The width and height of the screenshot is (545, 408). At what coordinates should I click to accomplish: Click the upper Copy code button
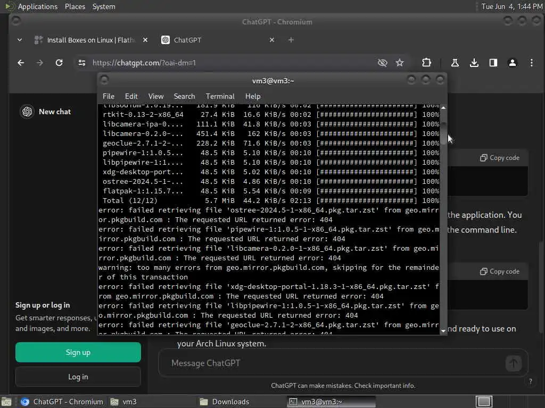pos(499,158)
